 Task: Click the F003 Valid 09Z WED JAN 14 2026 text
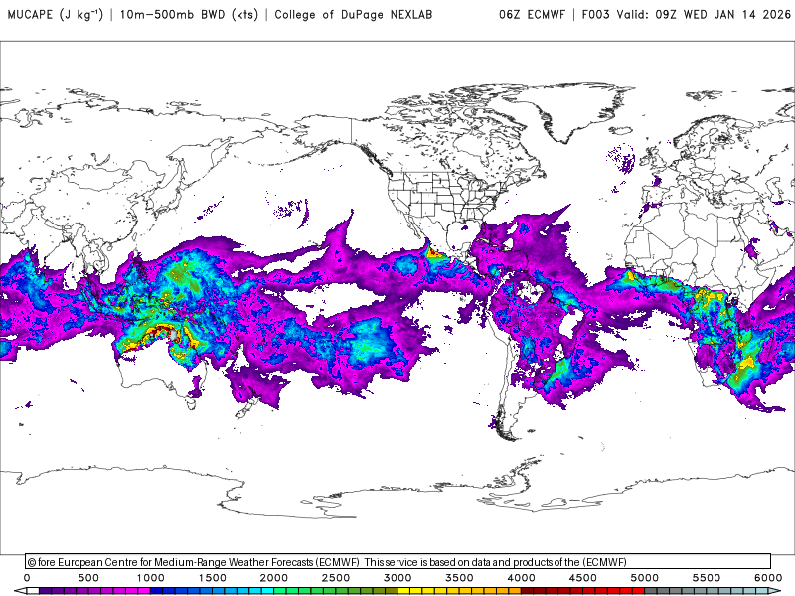point(687,14)
